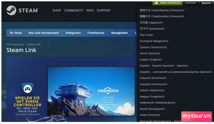Click the controller icon above Spielen Sie
The width and height of the screenshot is (214, 124).
pyautogui.click(x=28, y=89)
